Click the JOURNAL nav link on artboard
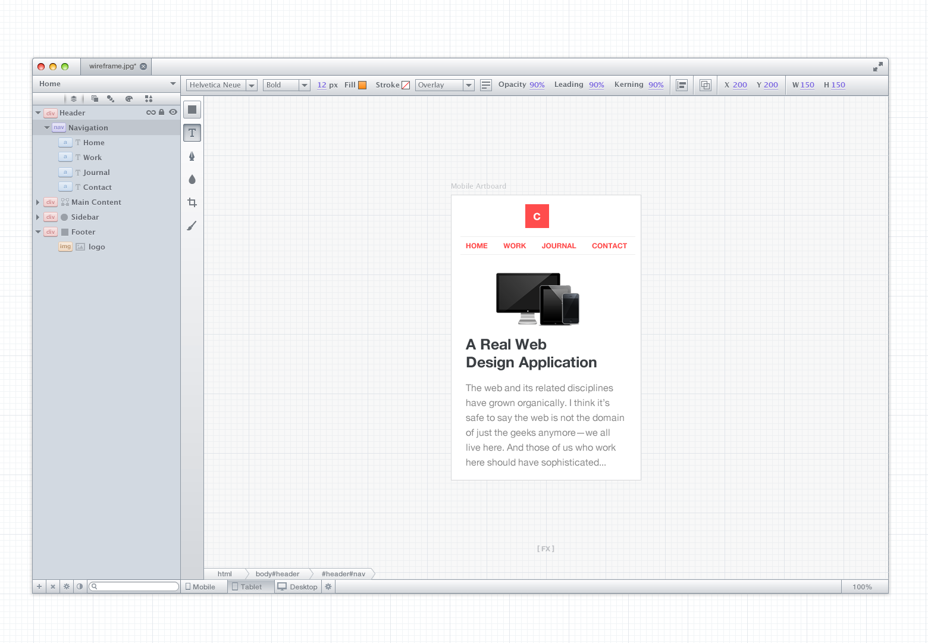Screen dimensions: 928x643 (559, 246)
